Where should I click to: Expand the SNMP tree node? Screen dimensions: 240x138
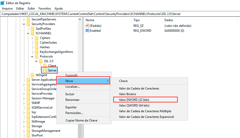coord(24,103)
